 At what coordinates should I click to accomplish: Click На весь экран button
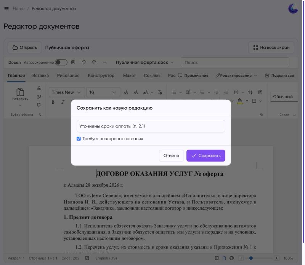(271, 48)
